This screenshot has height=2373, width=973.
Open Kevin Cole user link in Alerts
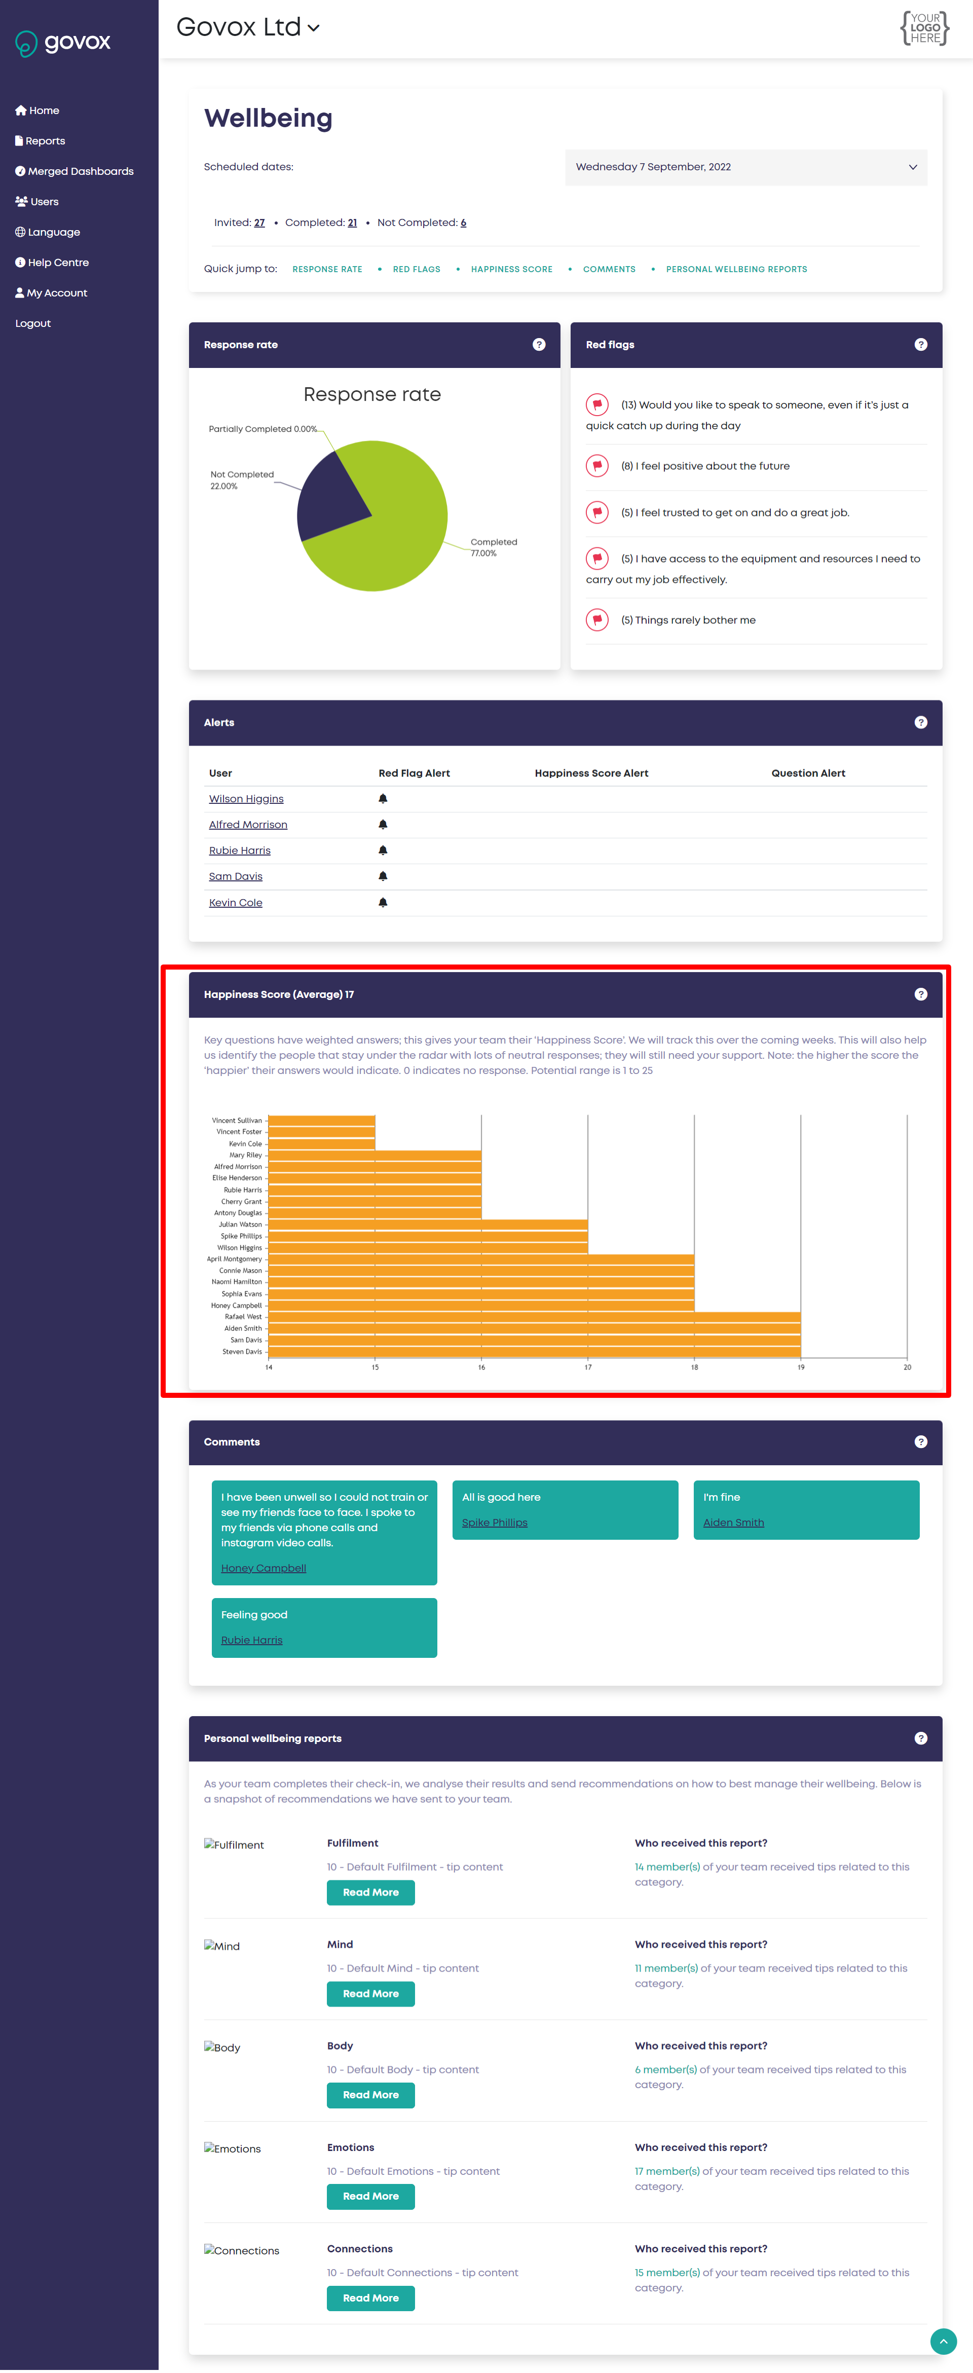coord(236,903)
